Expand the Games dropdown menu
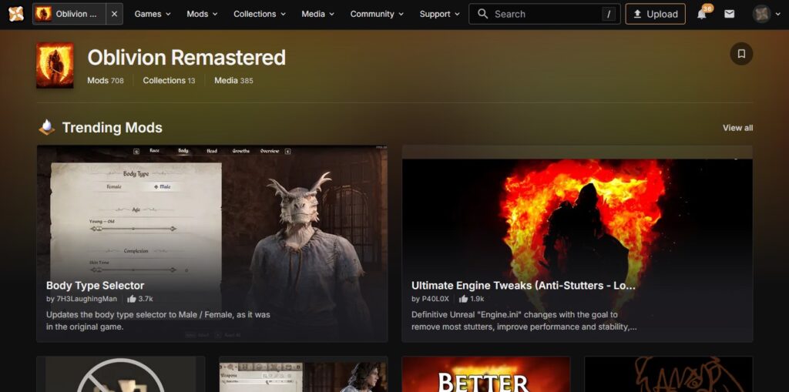This screenshot has width=789, height=392. [x=153, y=14]
